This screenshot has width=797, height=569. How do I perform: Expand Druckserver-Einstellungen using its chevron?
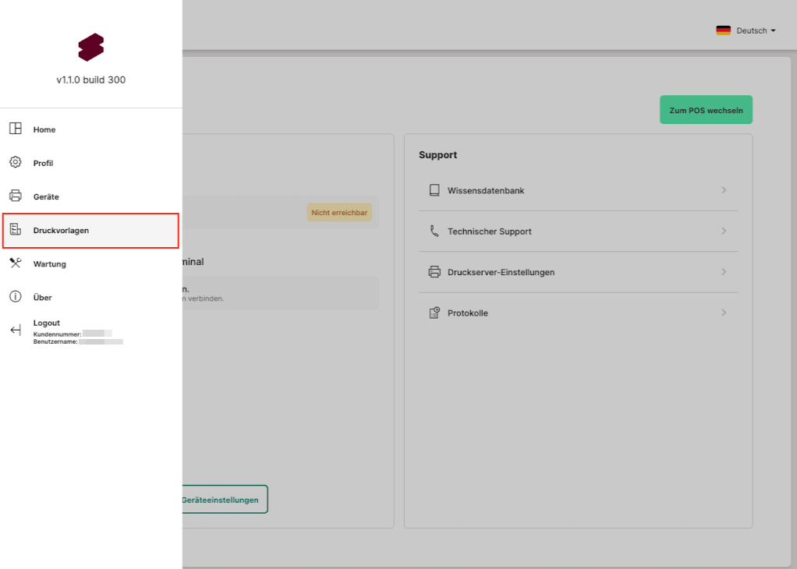724,272
